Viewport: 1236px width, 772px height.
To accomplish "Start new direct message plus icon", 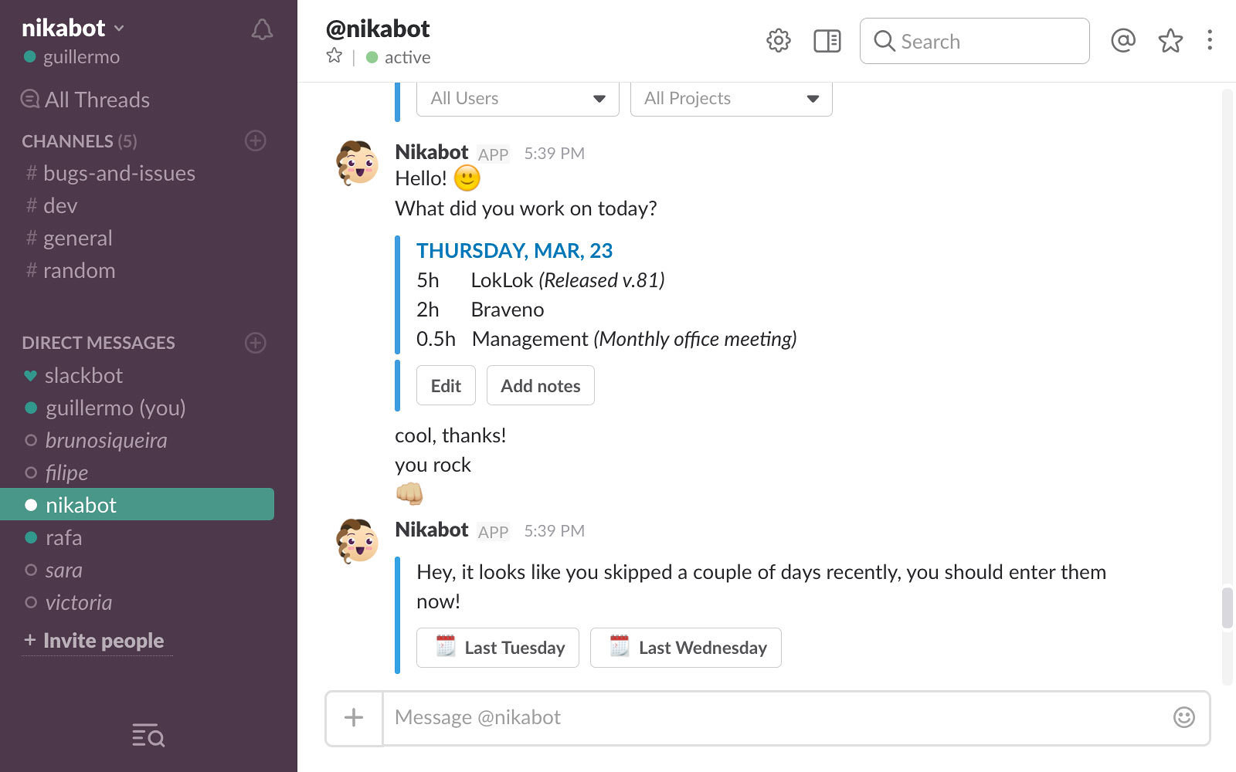I will tap(256, 343).
